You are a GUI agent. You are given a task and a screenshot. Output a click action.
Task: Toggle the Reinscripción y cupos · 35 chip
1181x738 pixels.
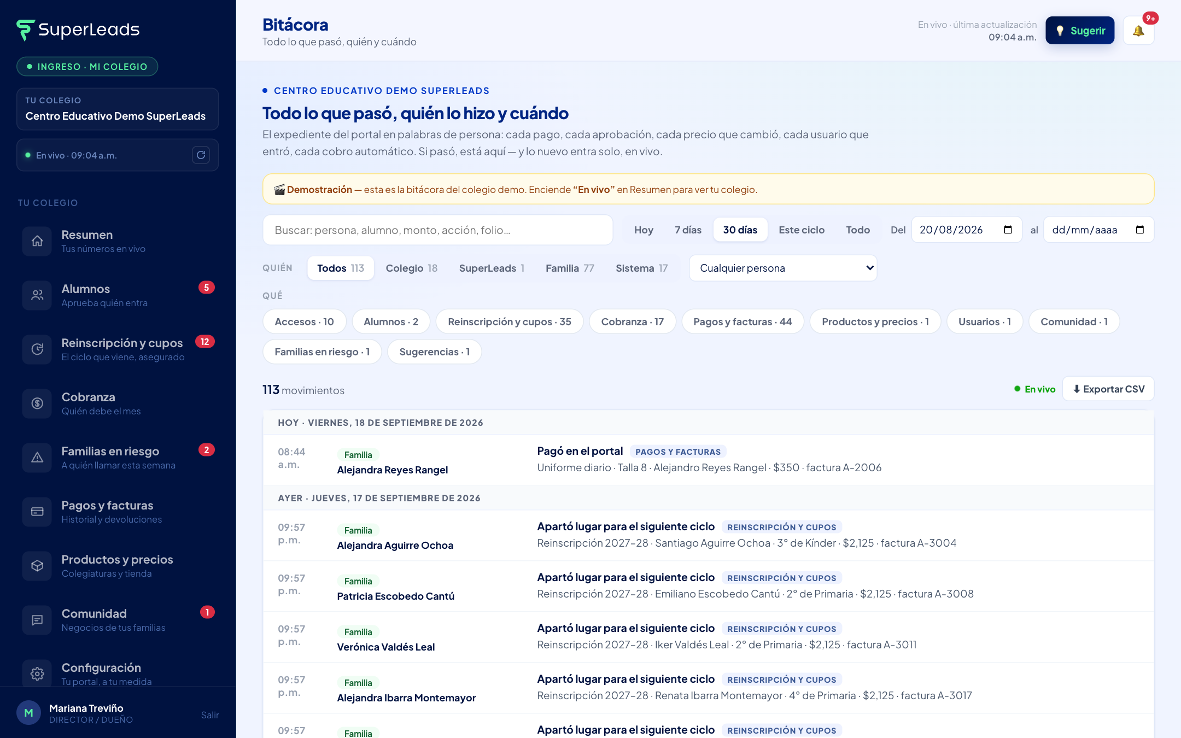click(x=509, y=321)
